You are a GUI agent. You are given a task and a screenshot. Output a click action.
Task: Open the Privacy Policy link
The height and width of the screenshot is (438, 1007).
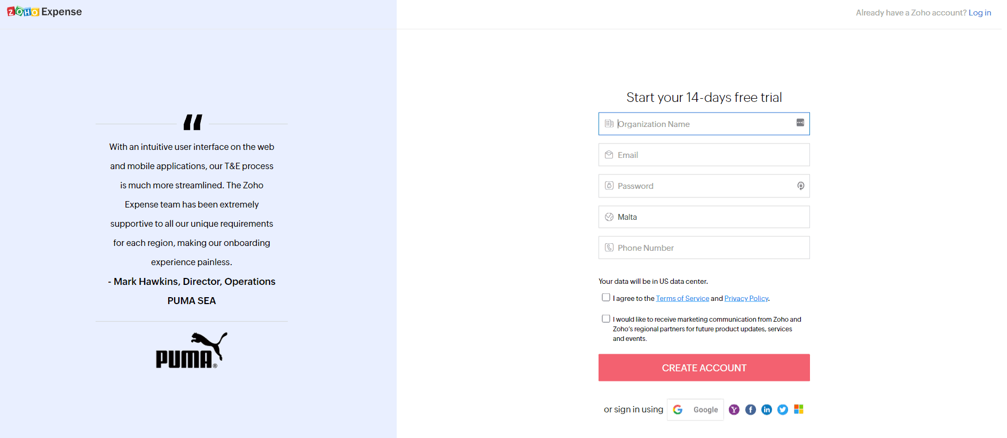click(746, 299)
